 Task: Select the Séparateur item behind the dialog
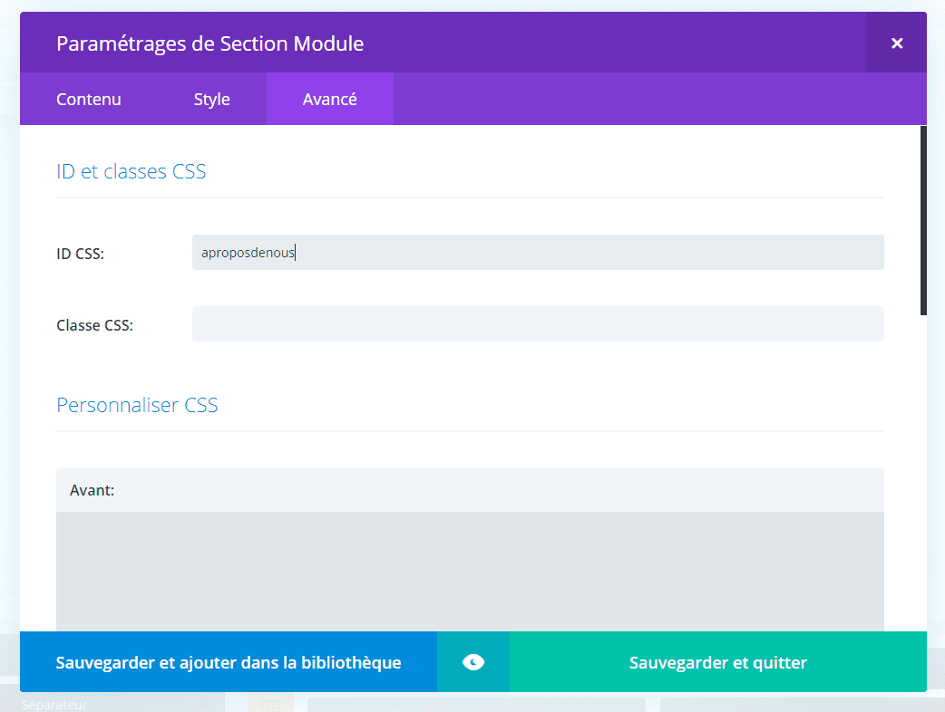[54, 704]
